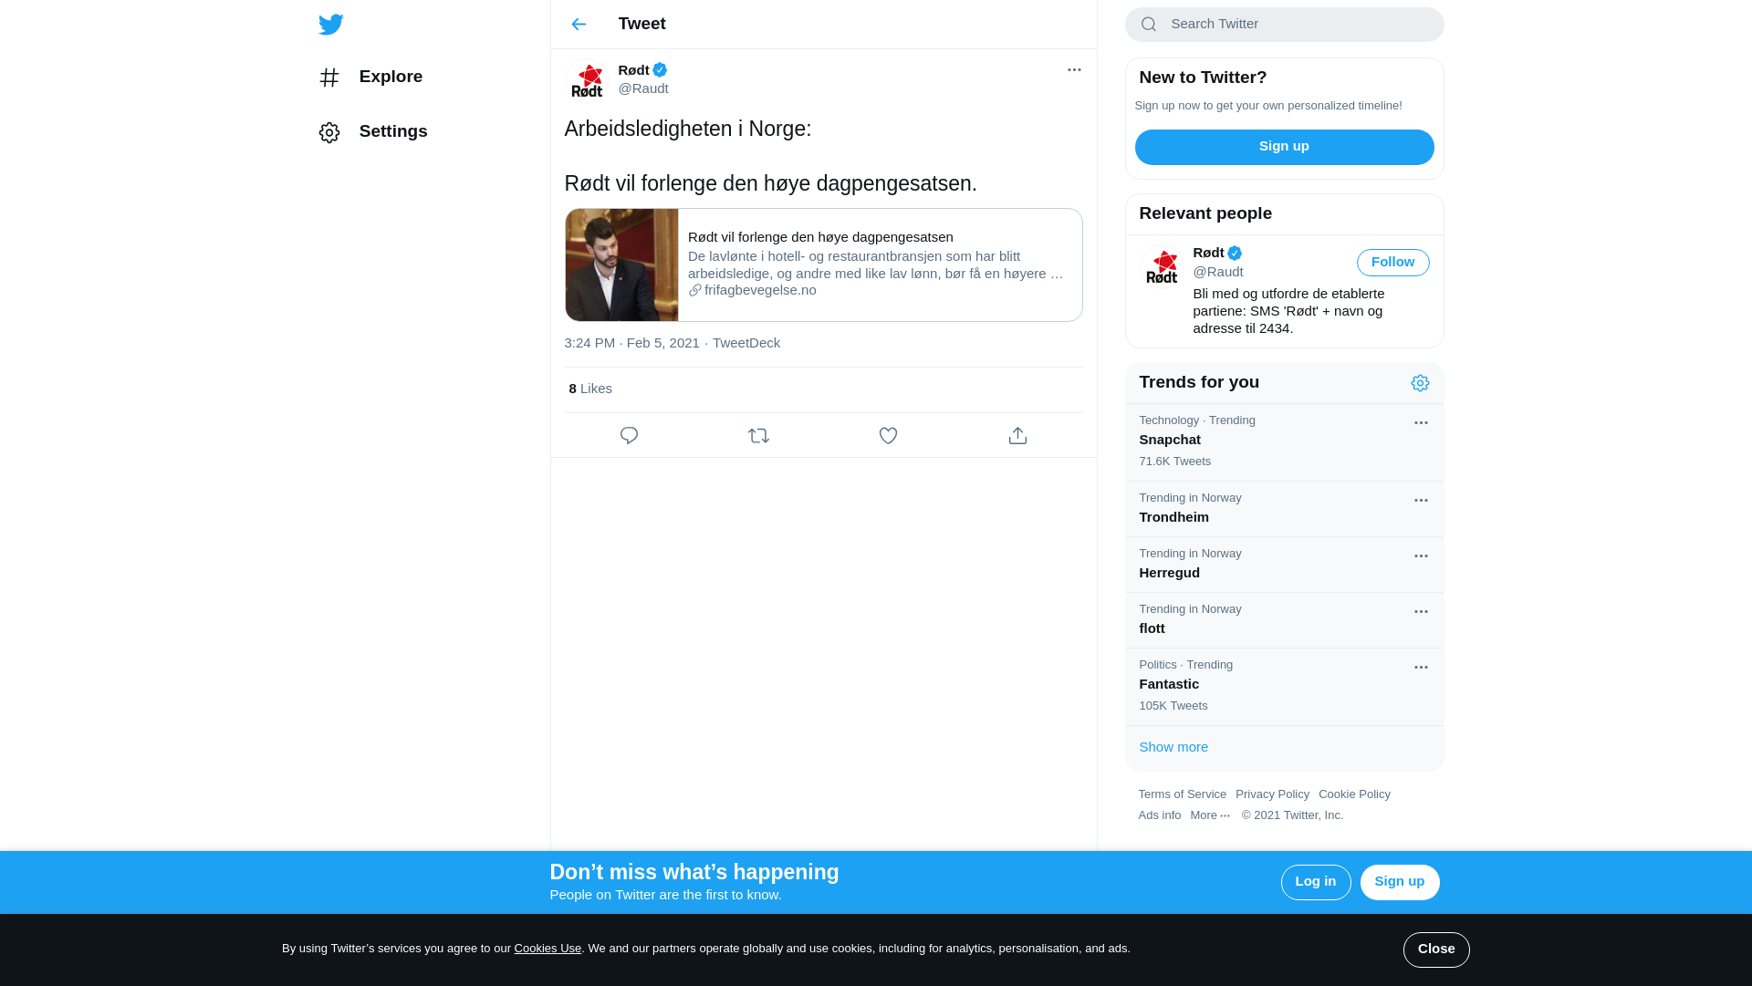
Task: Click @Raudt handle in Relevant people
Action: [1217, 272]
